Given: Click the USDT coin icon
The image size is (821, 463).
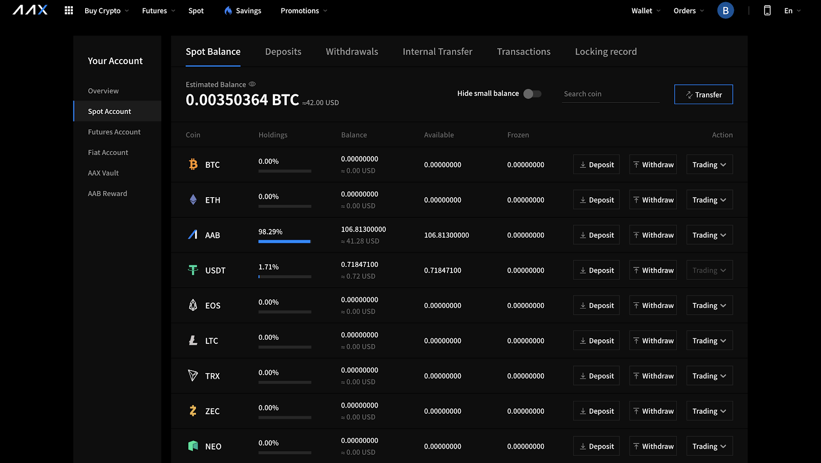Looking at the screenshot, I should pyautogui.click(x=193, y=270).
